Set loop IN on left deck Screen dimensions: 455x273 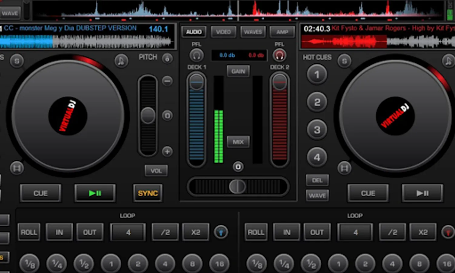(59, 232)
